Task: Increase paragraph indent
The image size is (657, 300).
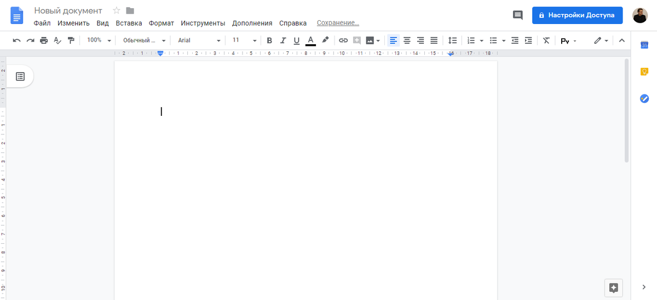Action: (528, 40)
